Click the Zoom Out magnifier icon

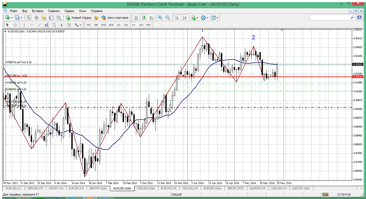coord(168,18)
